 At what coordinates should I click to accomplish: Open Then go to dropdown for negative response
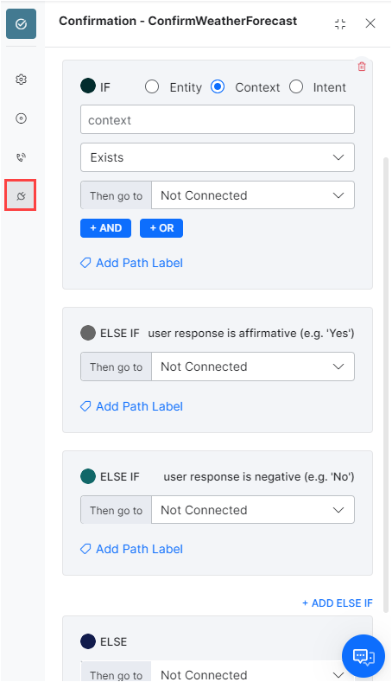[253, 510]
